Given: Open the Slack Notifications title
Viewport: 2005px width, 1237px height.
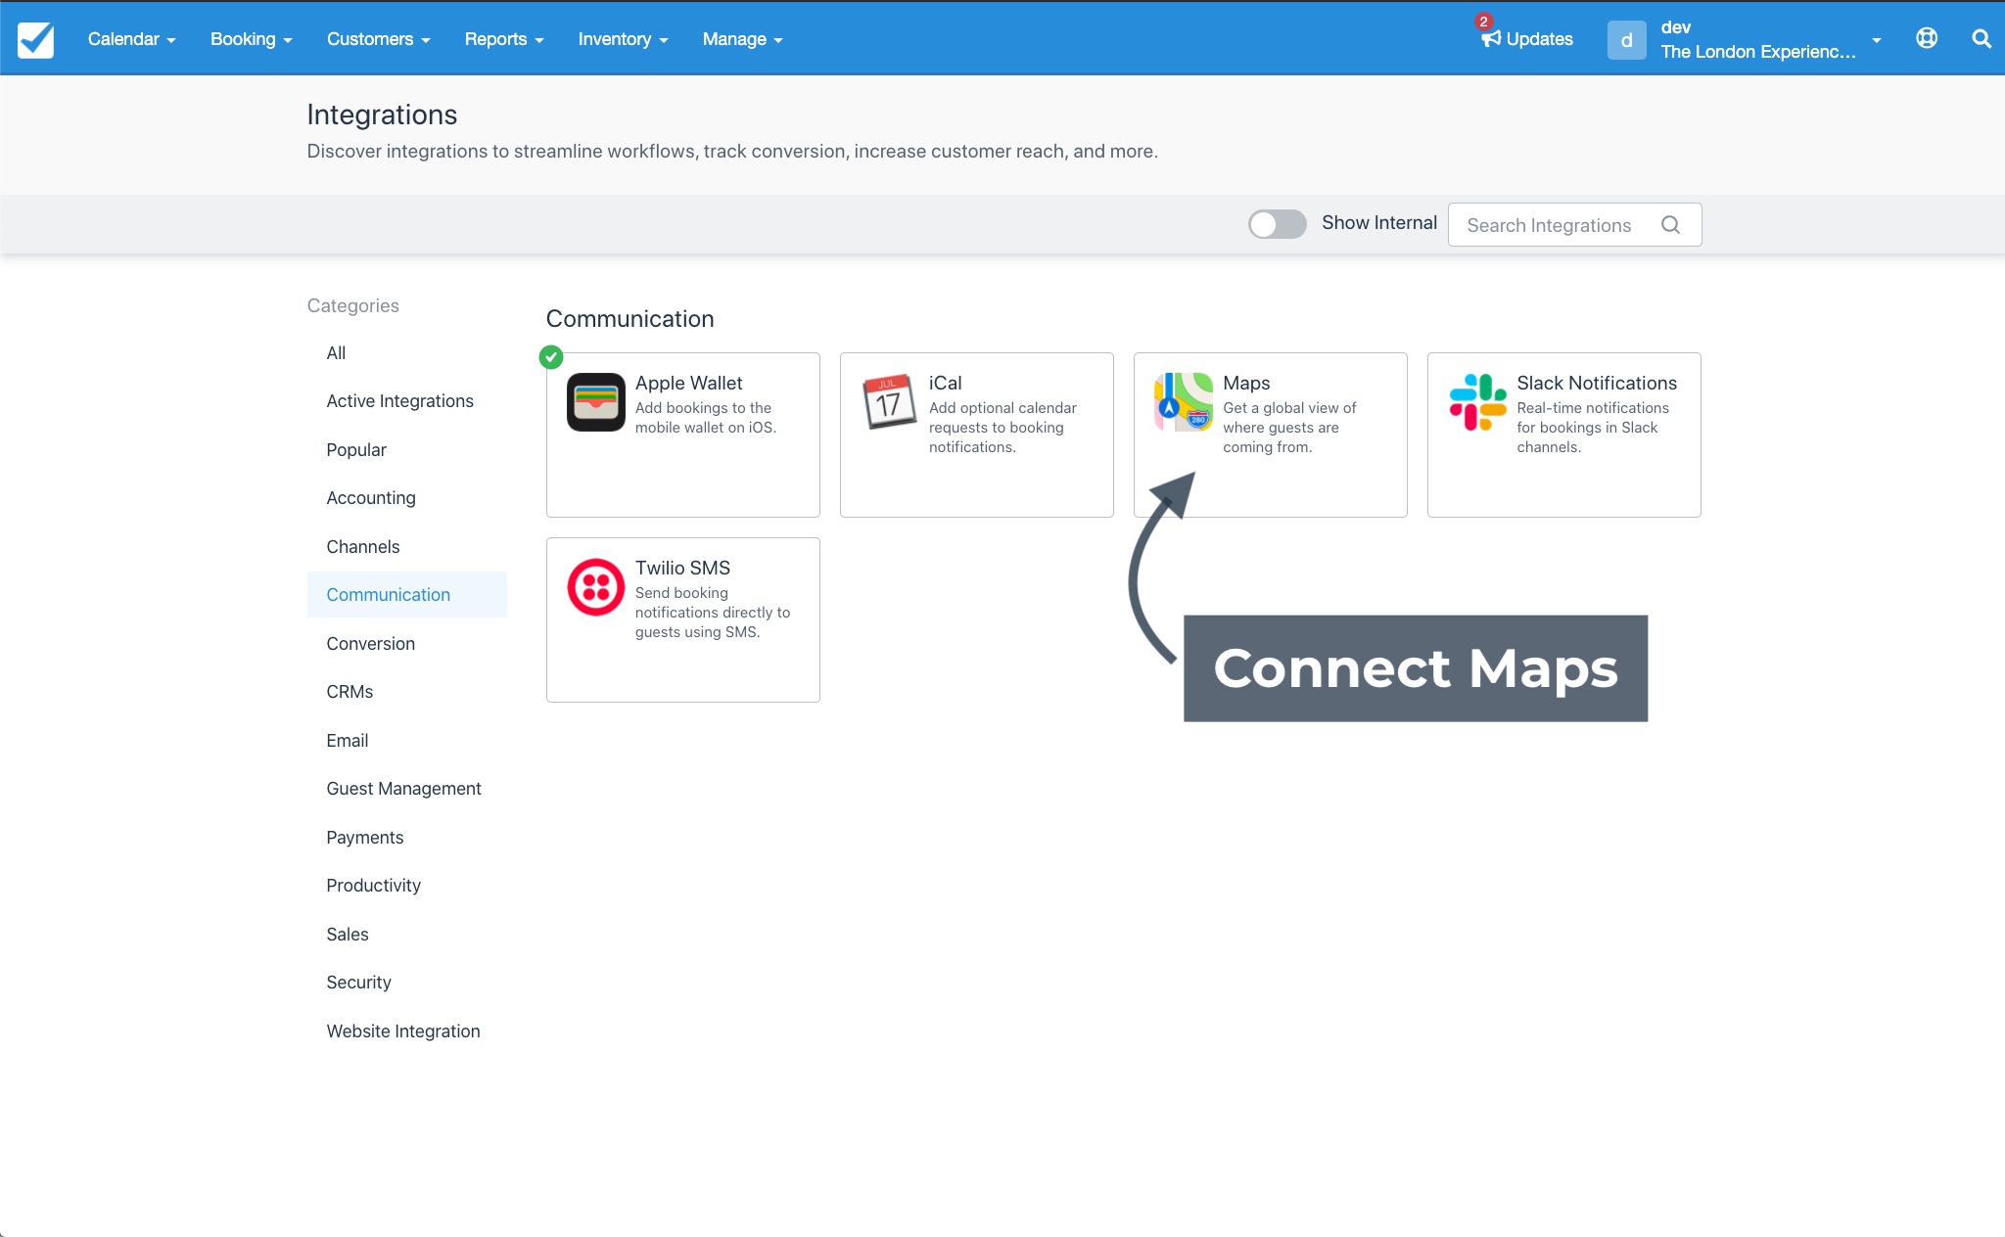Looking at the screenshot, I should click(1597, 383).
